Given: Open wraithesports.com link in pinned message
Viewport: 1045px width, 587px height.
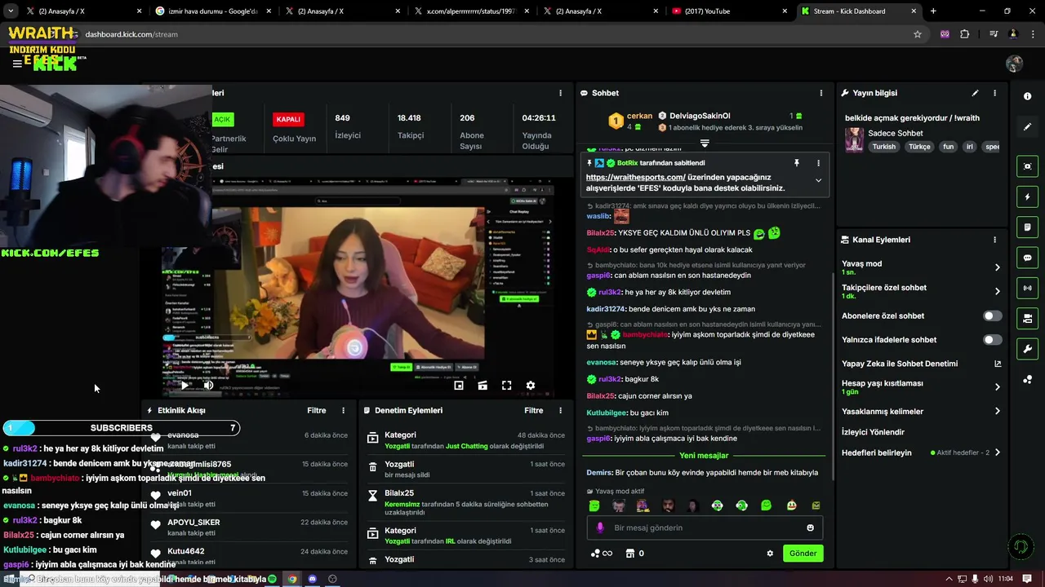Looking at the screenshot, I should pyautogui.click(x=635, y=177).
